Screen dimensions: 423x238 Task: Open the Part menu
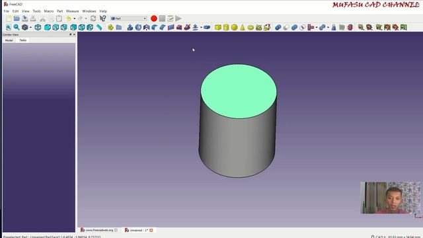pos(60,11)
